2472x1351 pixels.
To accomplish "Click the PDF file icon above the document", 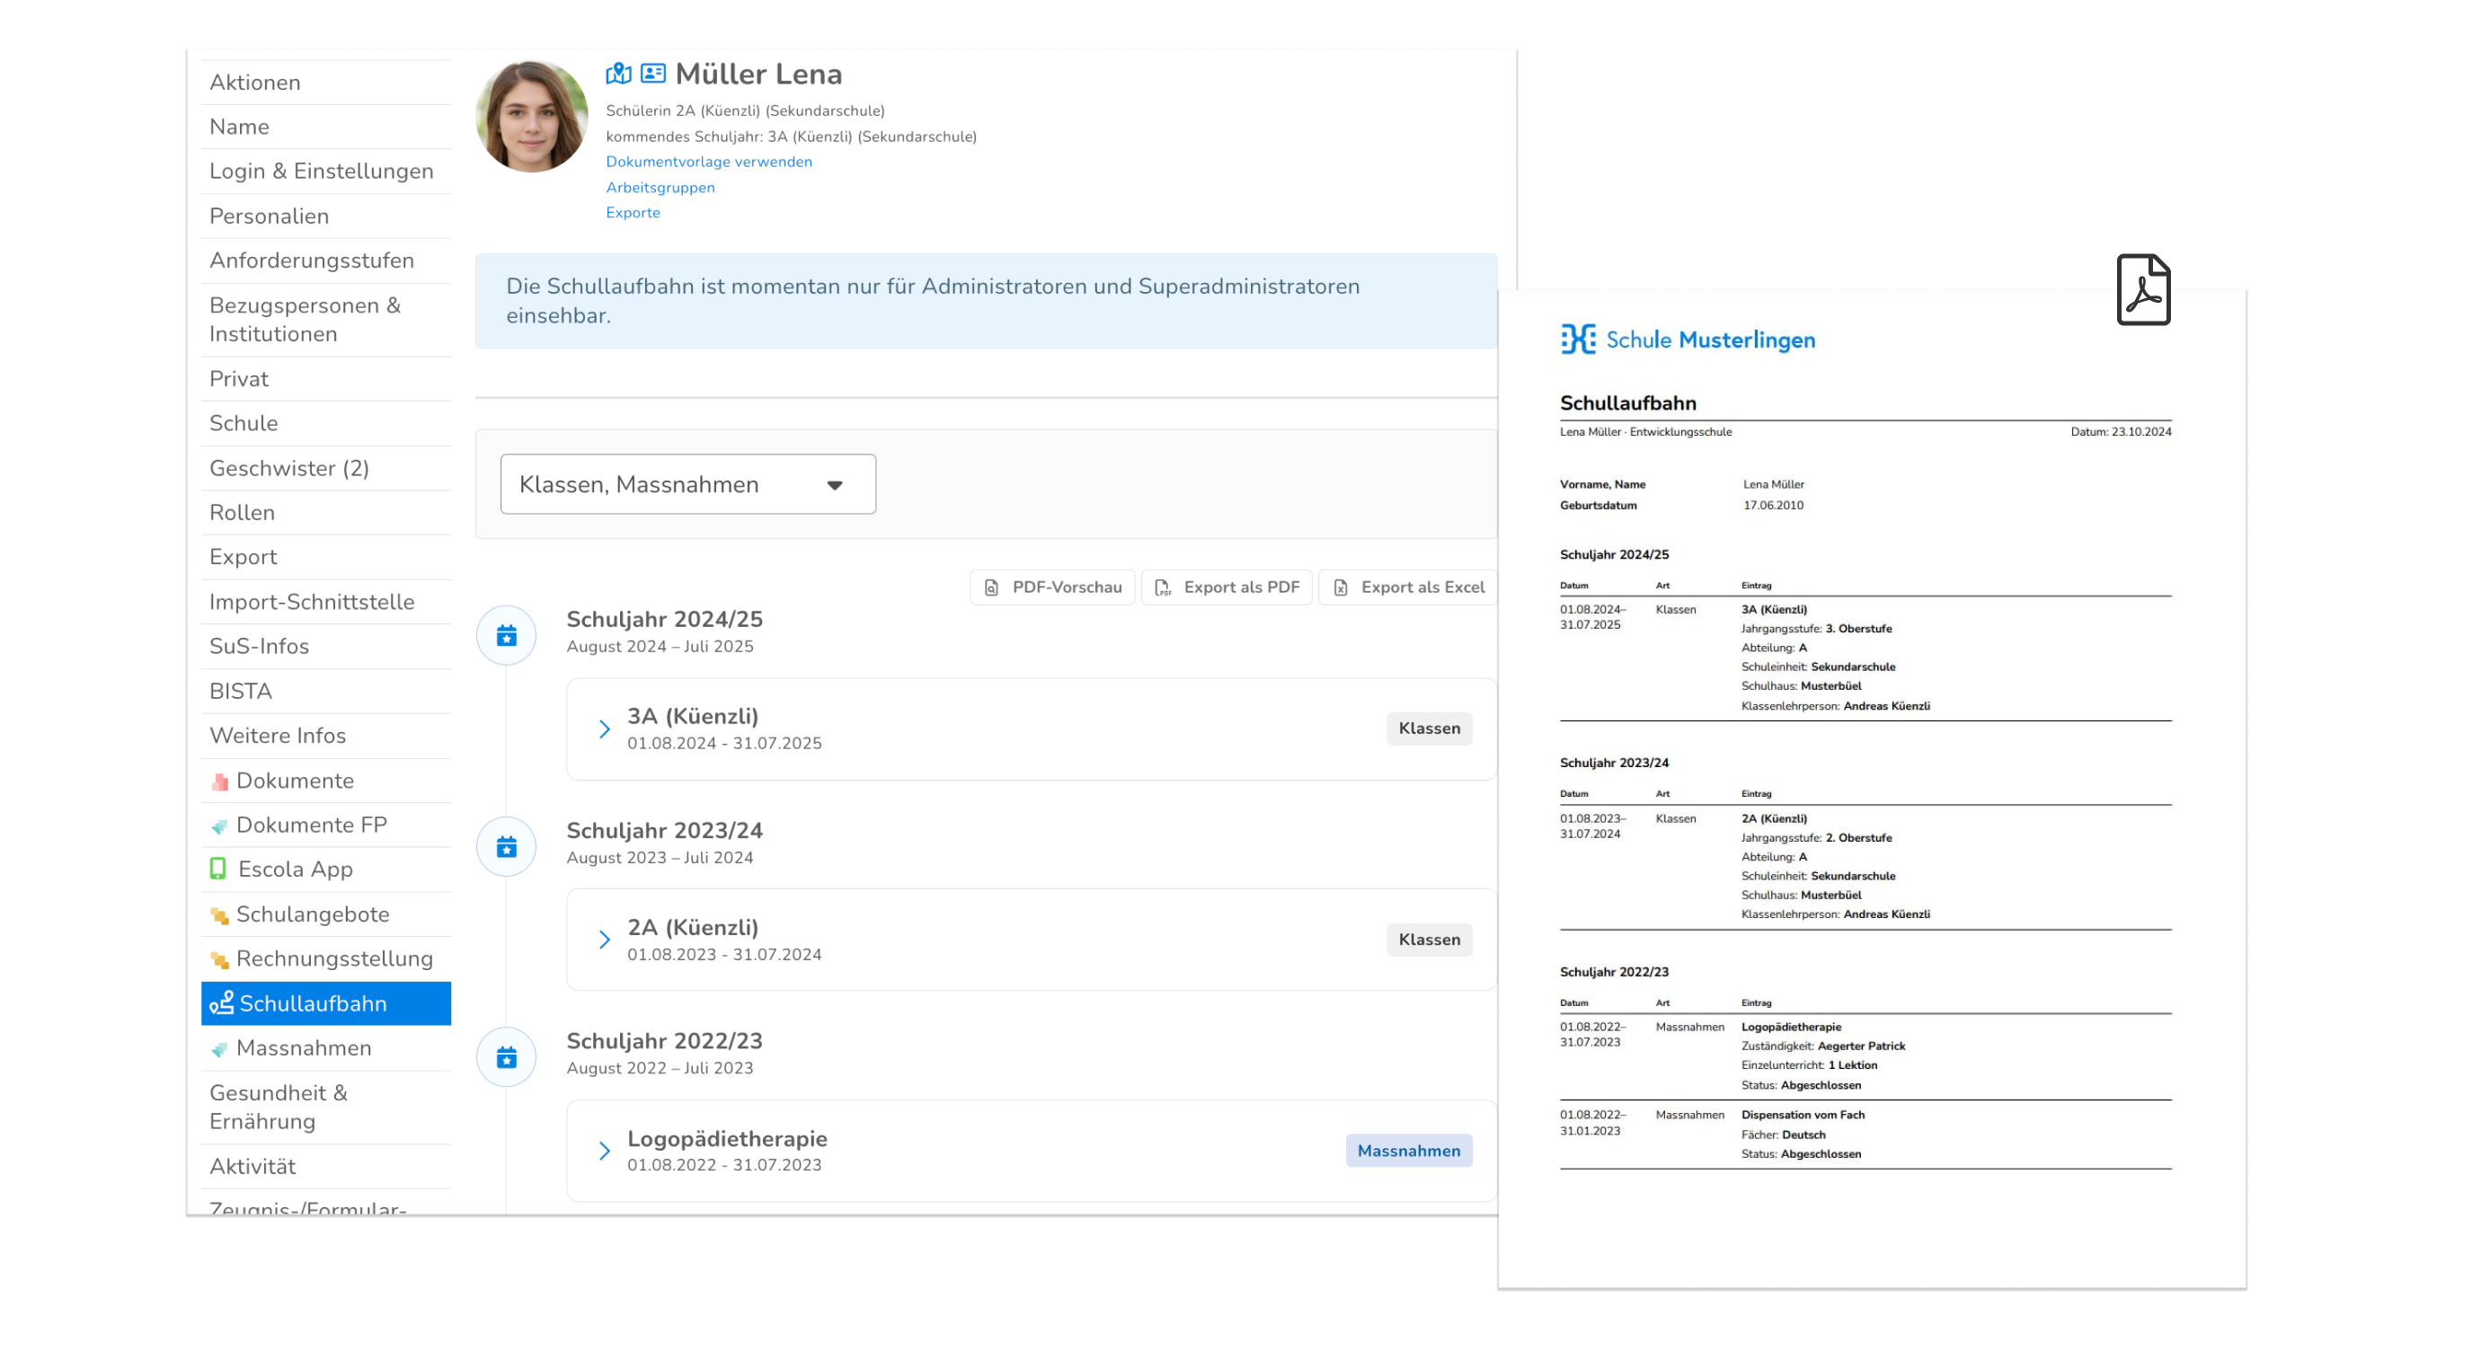I will (2143, 290).
